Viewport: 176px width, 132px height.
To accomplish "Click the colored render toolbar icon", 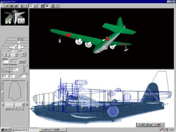I will coord(43,6).
